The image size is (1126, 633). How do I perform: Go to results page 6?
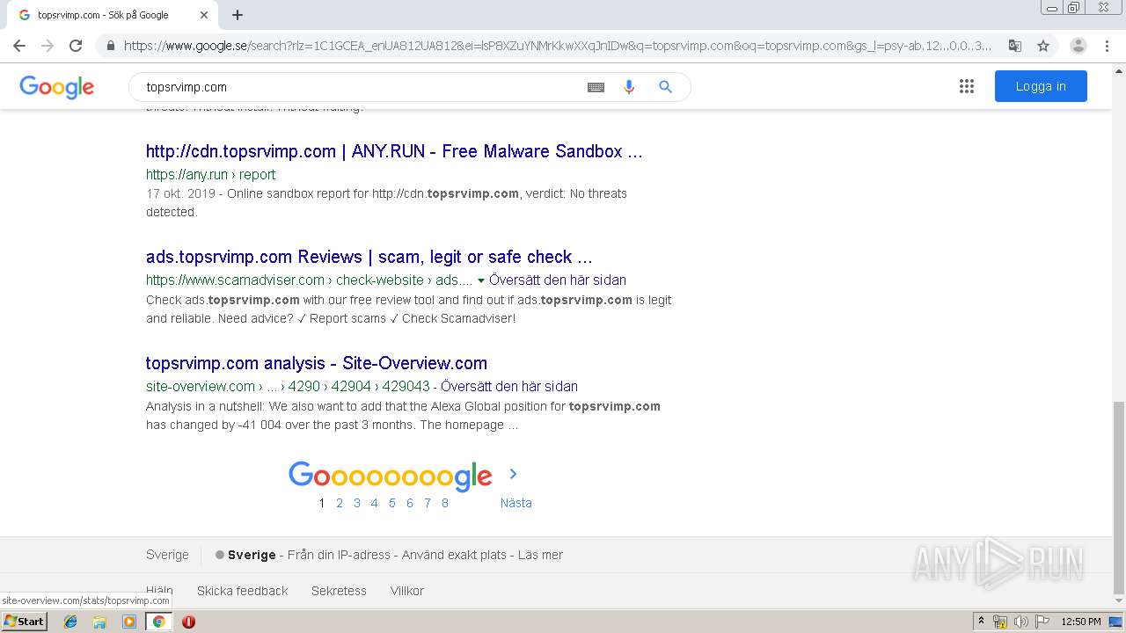point(410,503)
